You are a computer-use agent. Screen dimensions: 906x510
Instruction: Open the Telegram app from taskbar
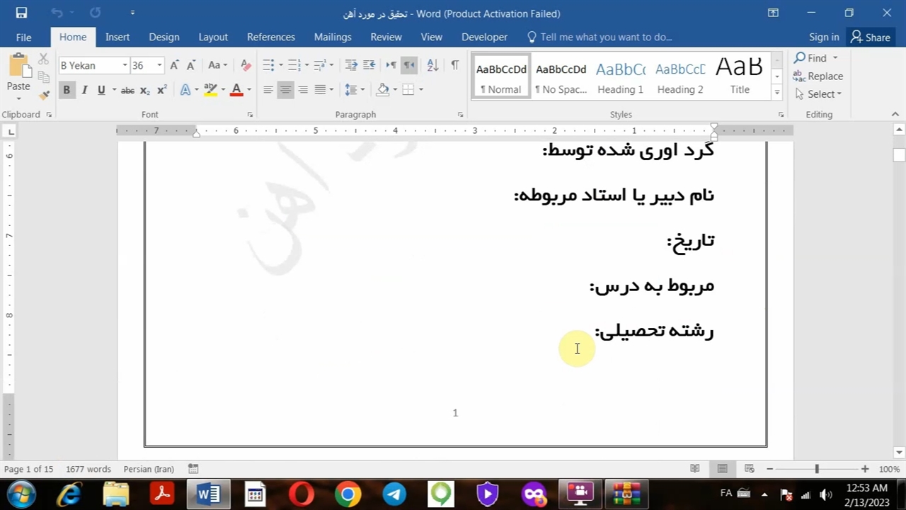click(x=394, y=494)
